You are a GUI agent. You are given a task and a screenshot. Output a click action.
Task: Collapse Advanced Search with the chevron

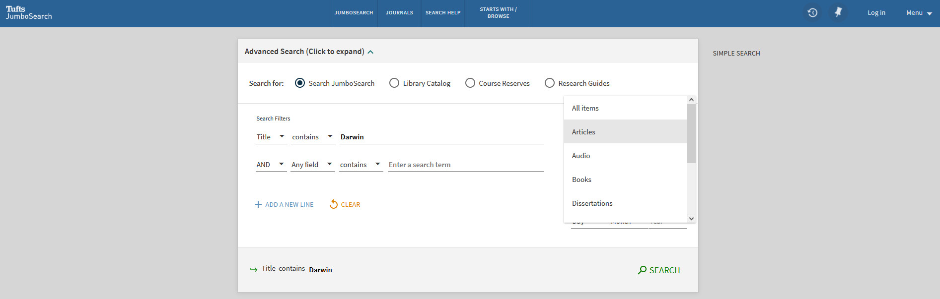(370, 52)
